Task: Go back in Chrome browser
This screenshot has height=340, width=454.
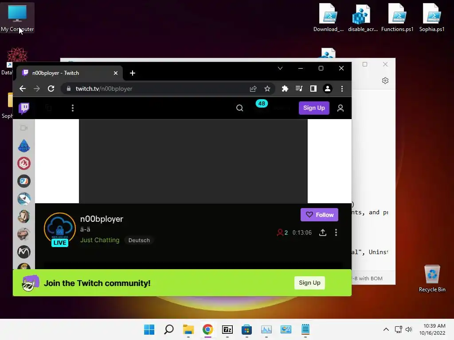Action: point(23,89)
